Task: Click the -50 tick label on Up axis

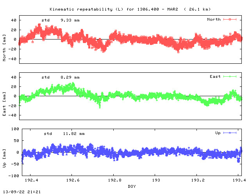Action: click(x=15, y=164)
